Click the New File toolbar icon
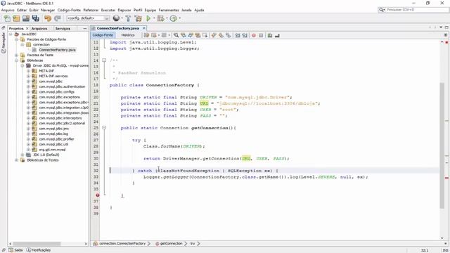The image size is (450, 253). 7,18
